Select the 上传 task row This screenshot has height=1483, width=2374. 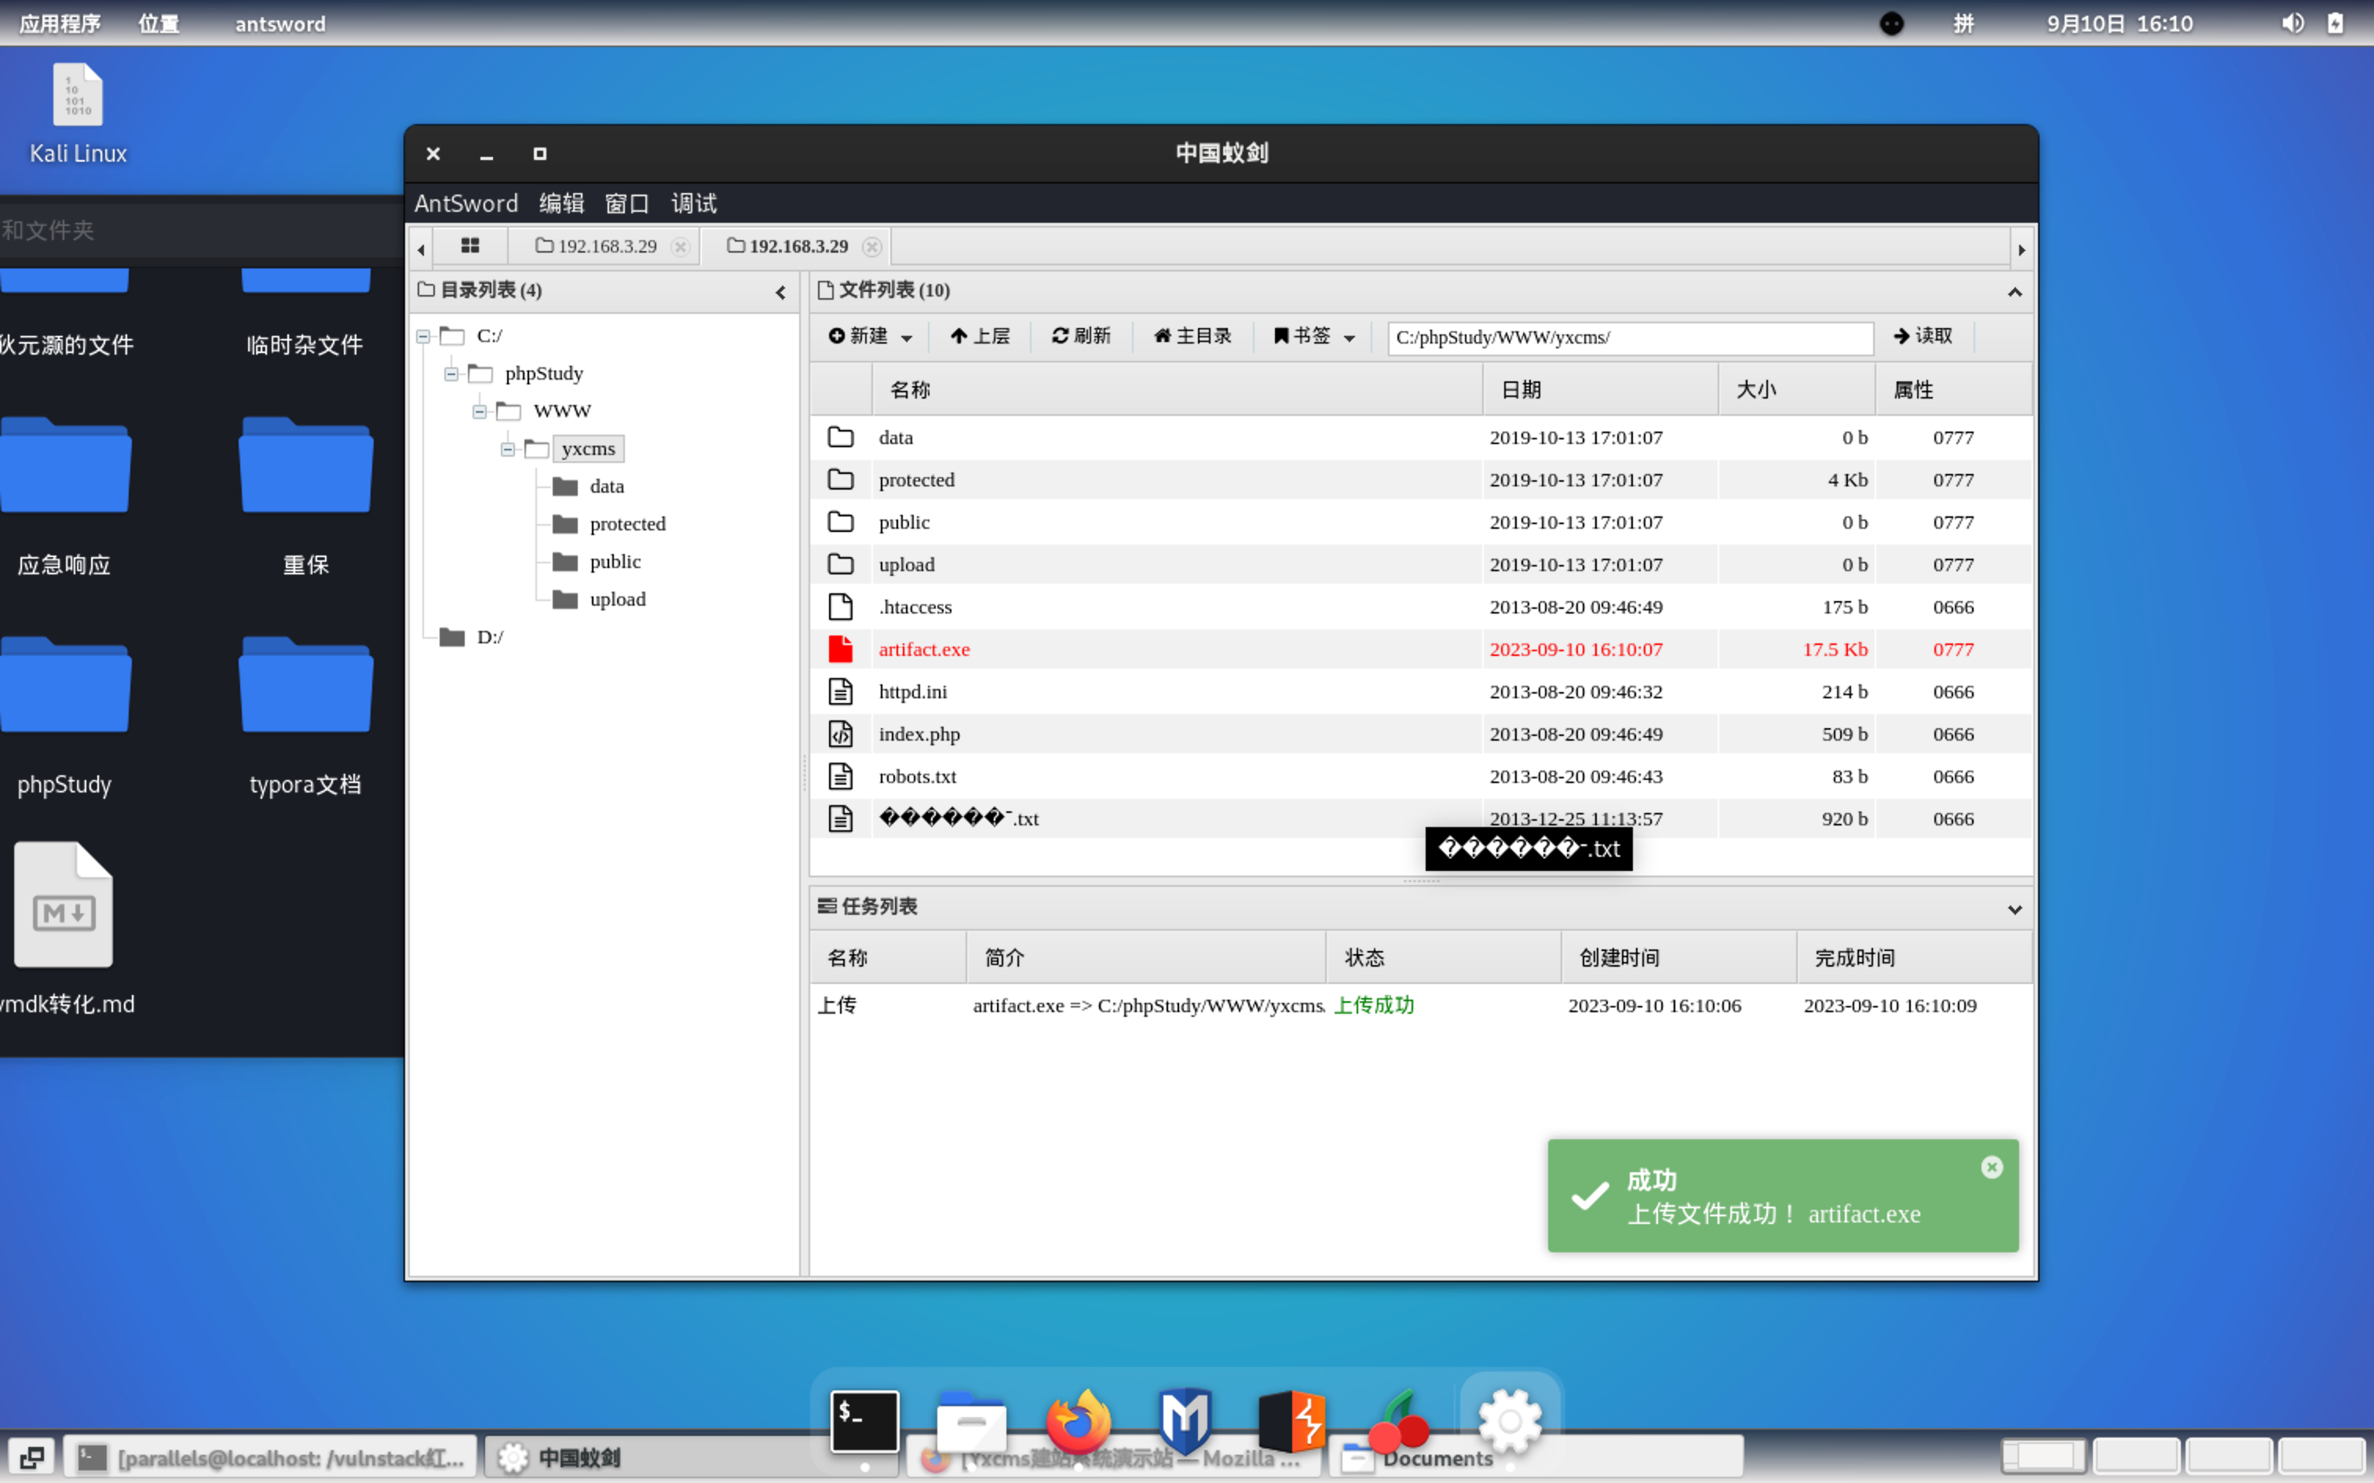click(x=1420, y=1005)
